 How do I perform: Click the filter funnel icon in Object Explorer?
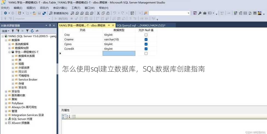click(27, 31)
